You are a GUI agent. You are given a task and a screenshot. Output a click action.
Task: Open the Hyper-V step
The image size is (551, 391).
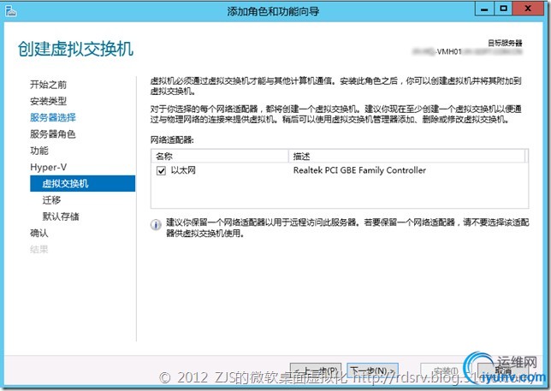(x=48, y=167)
